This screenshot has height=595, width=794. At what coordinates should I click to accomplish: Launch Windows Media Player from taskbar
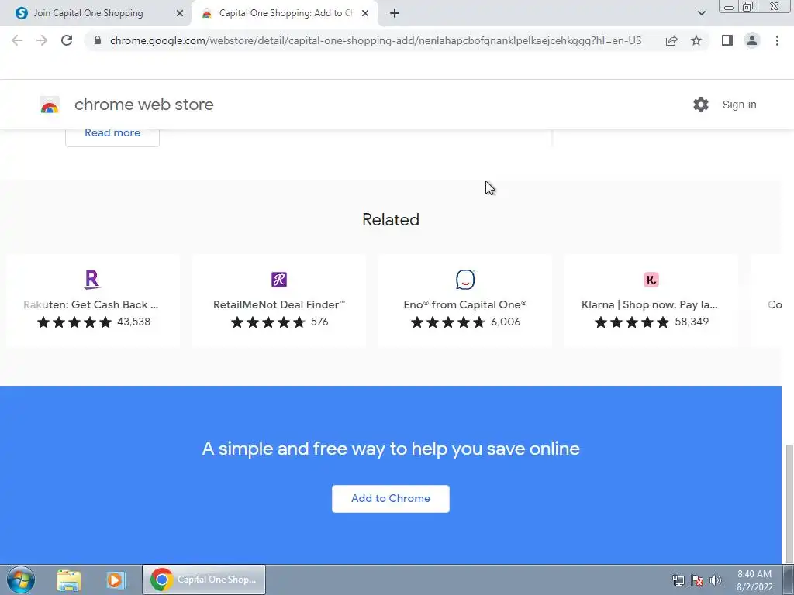[x=115, y=580]
